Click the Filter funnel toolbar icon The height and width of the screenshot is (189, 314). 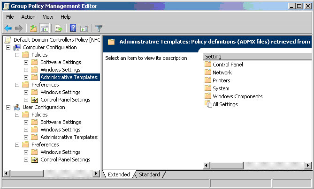point(99,29)
